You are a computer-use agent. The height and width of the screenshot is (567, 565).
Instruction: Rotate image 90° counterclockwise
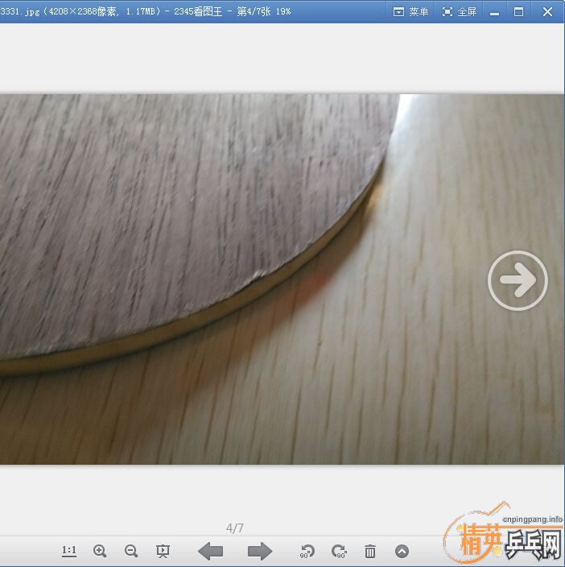pyautogui.click(x=307, y=552)
